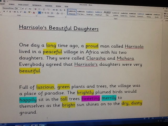Apply Strikethrough formatting

pyautogui.click(x=15, y=12)
